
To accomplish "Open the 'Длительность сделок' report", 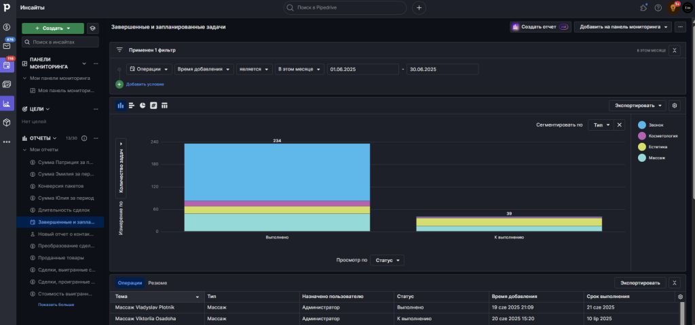I will click(64, 210).
